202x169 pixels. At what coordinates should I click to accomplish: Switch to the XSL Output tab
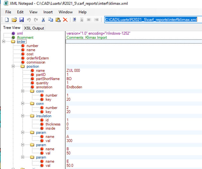tap(34, 28)
